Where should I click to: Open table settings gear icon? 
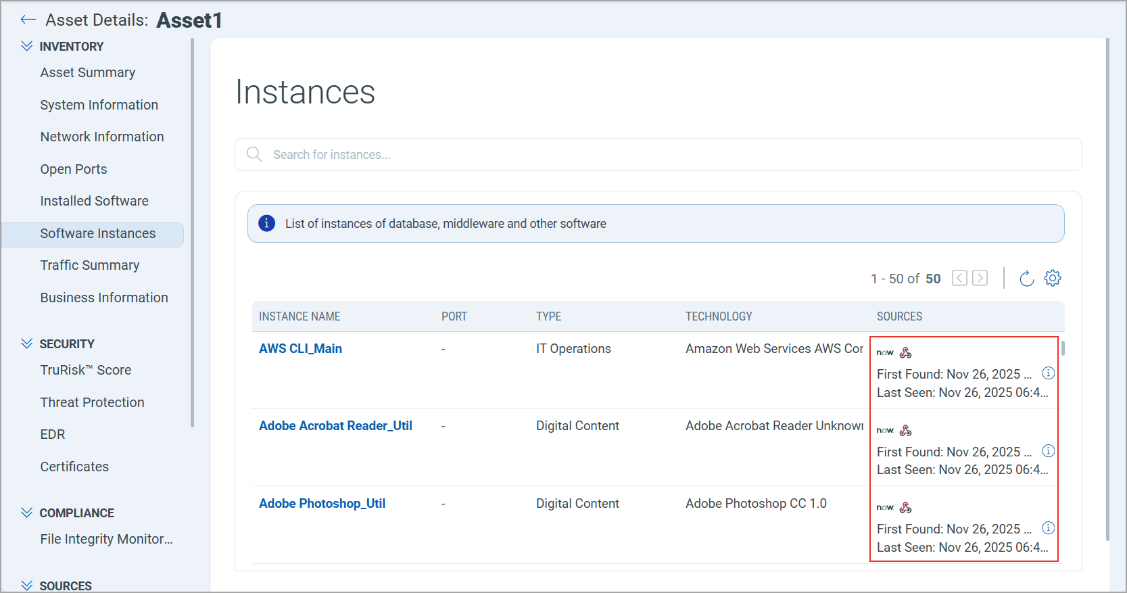tap(1053, 278)
